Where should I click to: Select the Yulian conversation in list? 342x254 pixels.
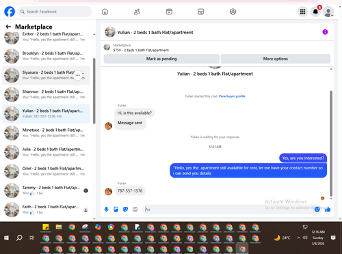47,113
